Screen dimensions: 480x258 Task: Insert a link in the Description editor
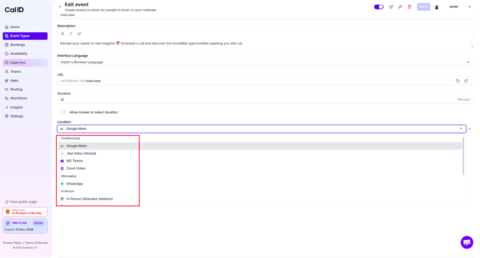80,34
